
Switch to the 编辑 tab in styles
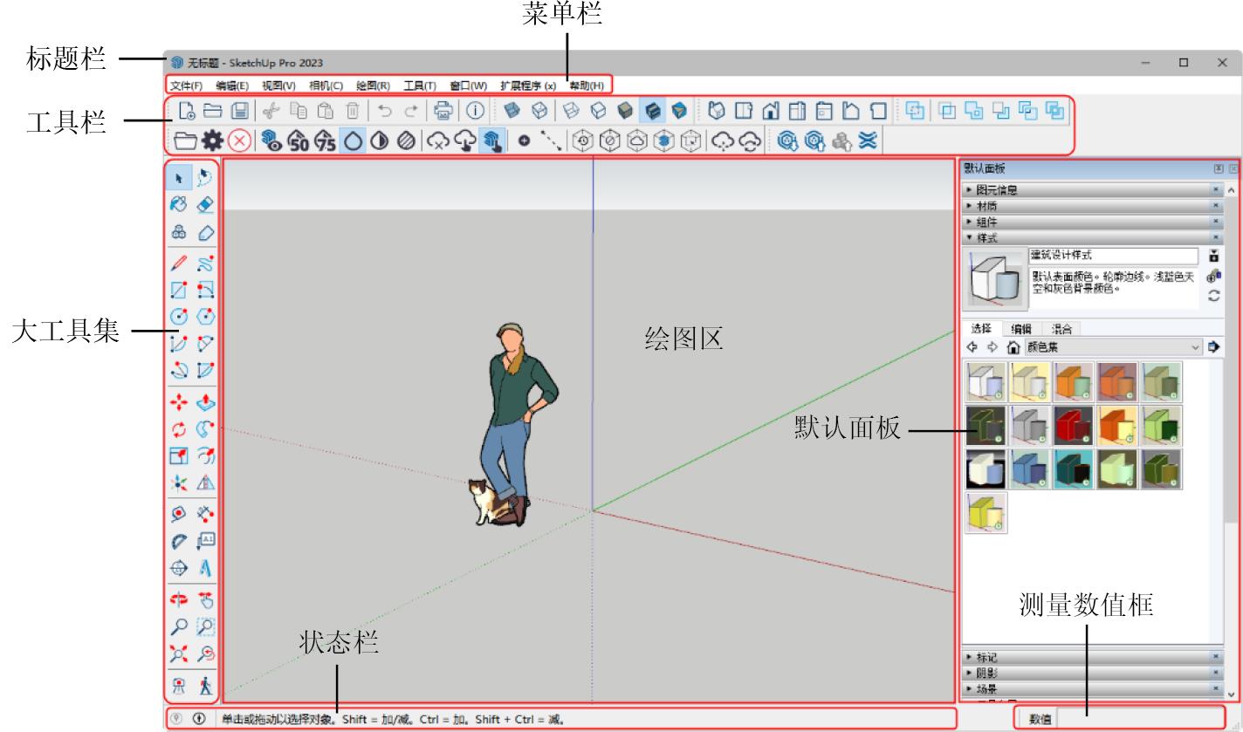(1020, 329)
